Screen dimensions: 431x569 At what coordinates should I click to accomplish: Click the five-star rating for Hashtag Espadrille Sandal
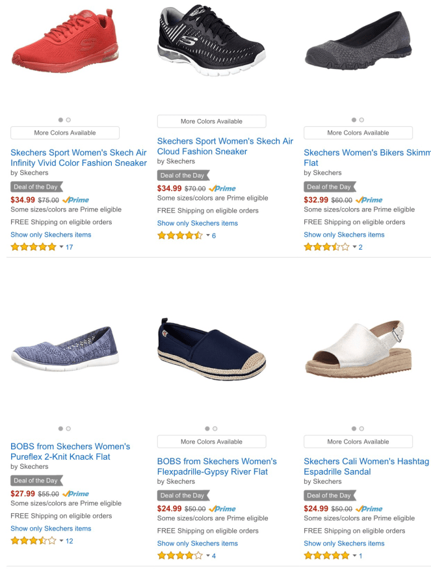coord(326,556)
